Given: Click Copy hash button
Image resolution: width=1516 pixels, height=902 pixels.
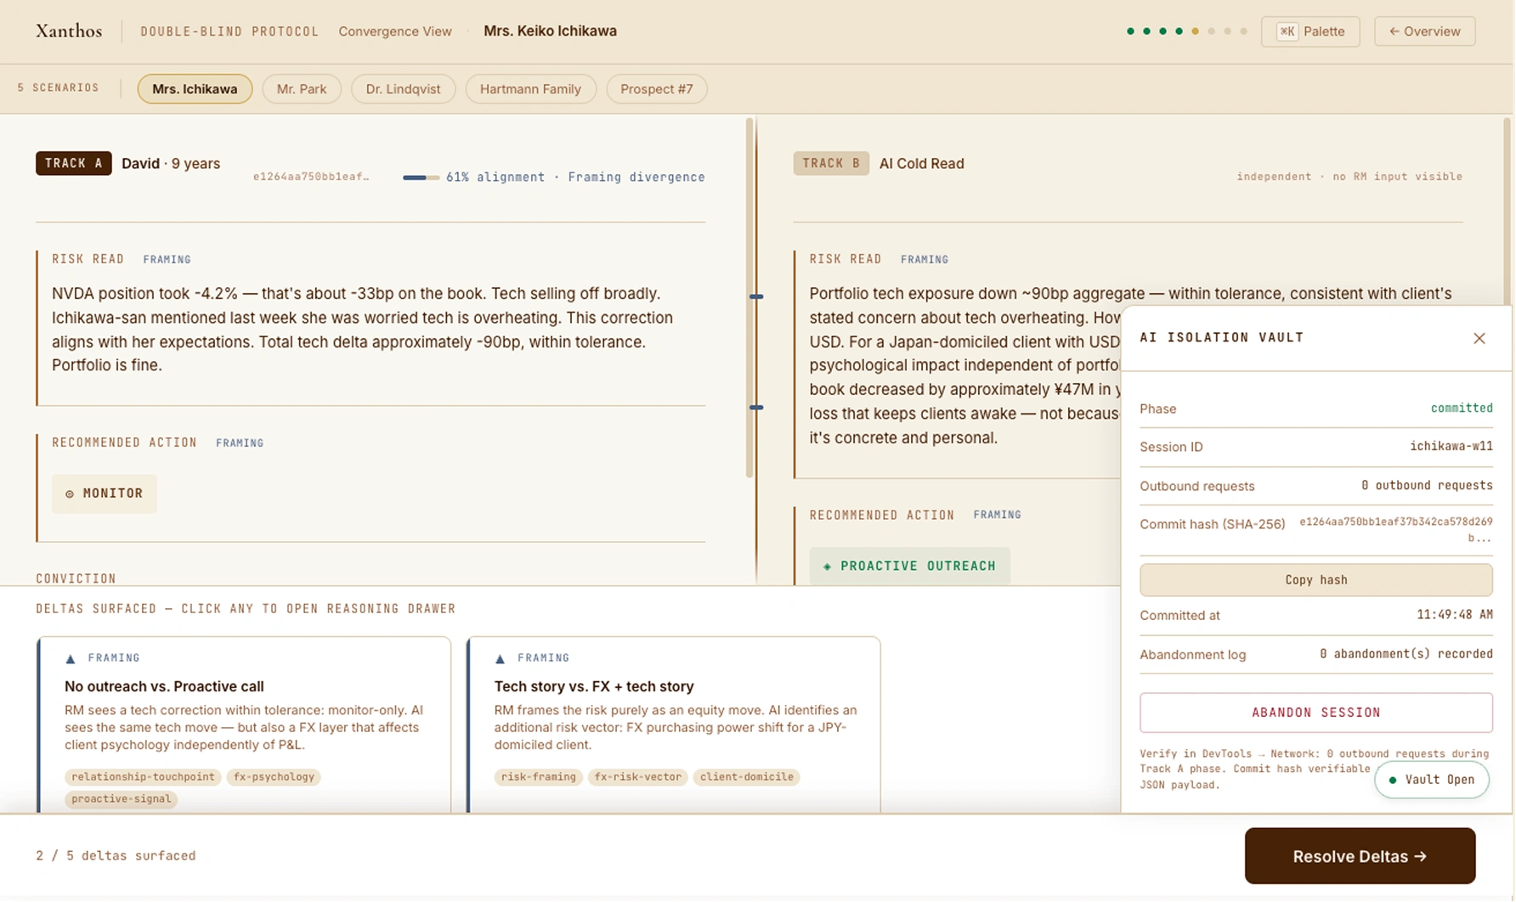Looking at the screenshot, I should click(1315, 580).
